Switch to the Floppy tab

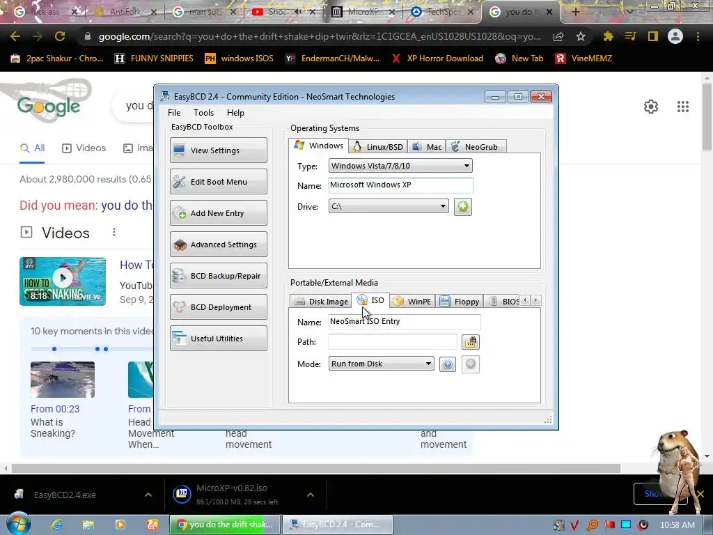tap(460, 301)
